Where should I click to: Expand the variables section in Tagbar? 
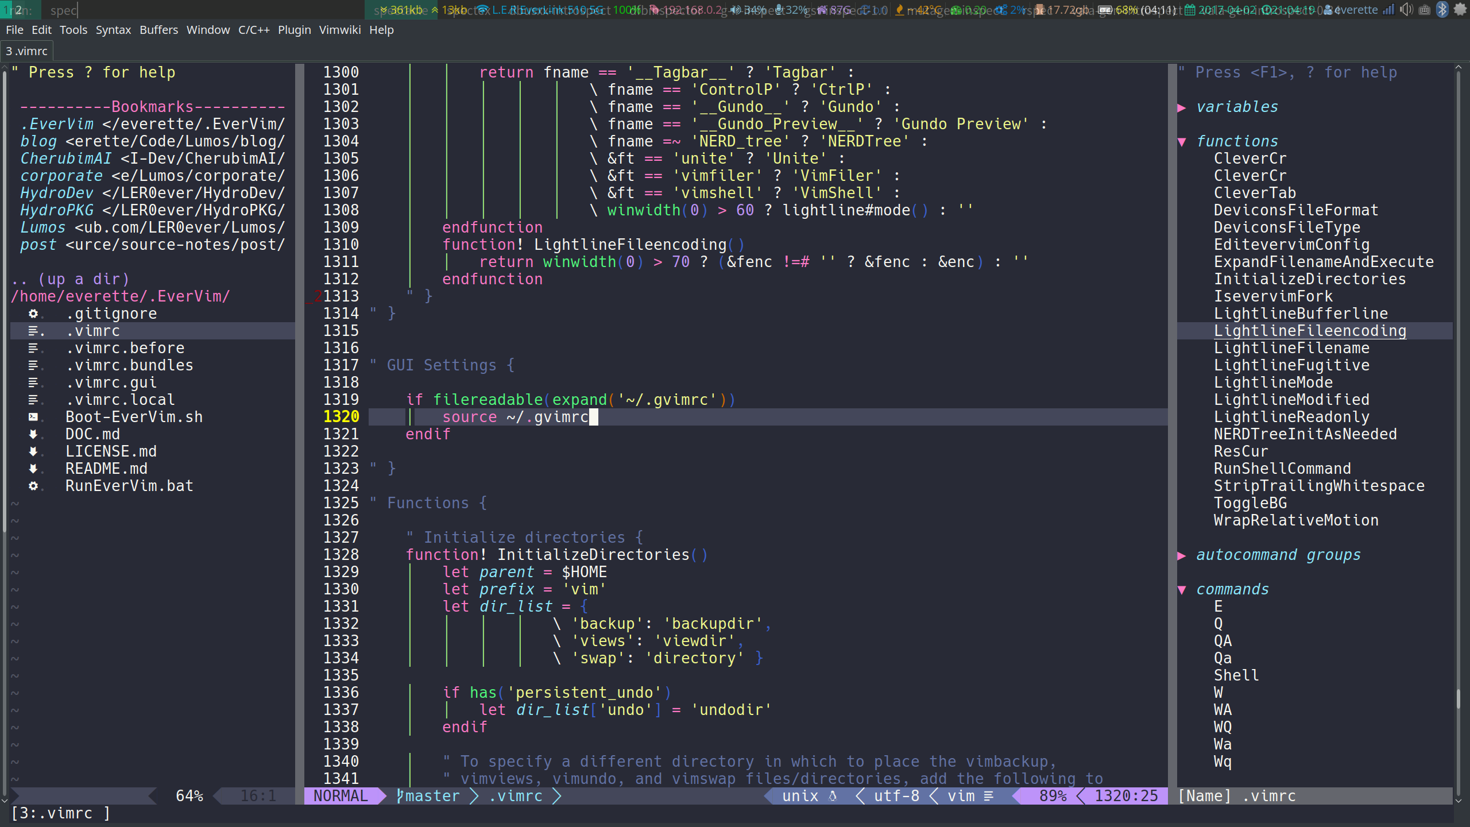[1182, 107]
